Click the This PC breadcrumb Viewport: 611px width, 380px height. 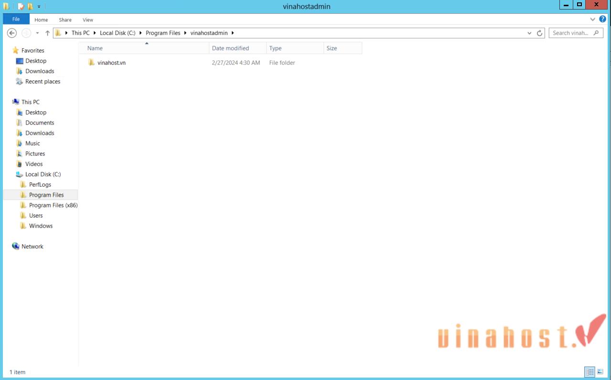click(80, 33)
